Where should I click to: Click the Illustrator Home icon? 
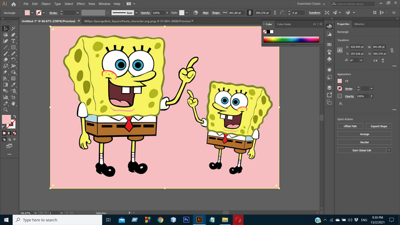[x=14, y=4]
